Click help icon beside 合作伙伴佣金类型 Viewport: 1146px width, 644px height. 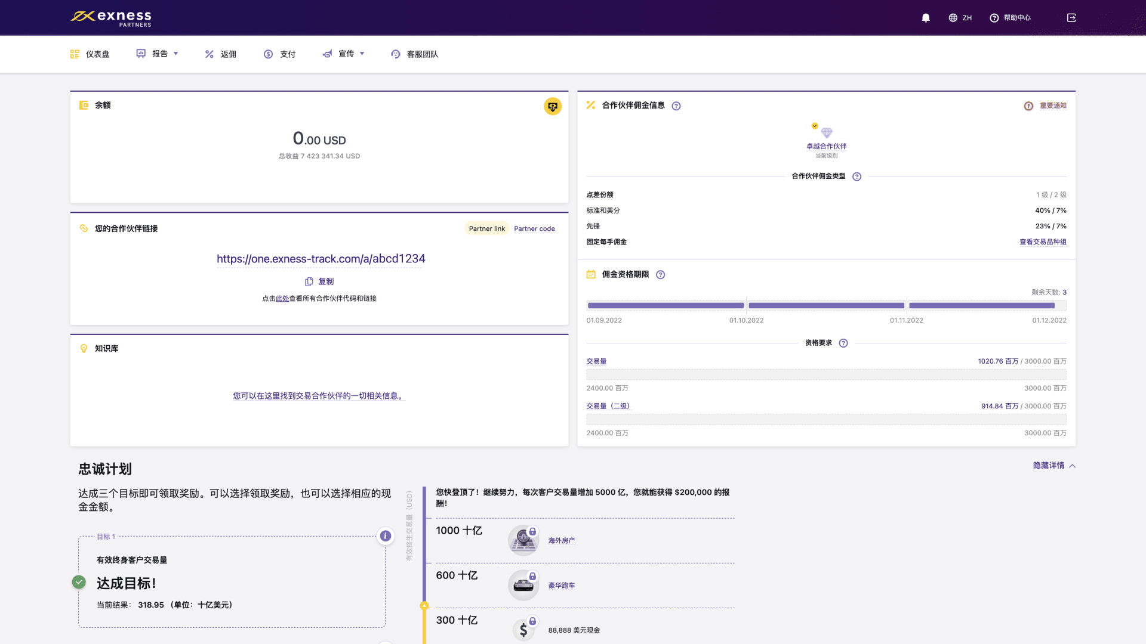[857, 177]
